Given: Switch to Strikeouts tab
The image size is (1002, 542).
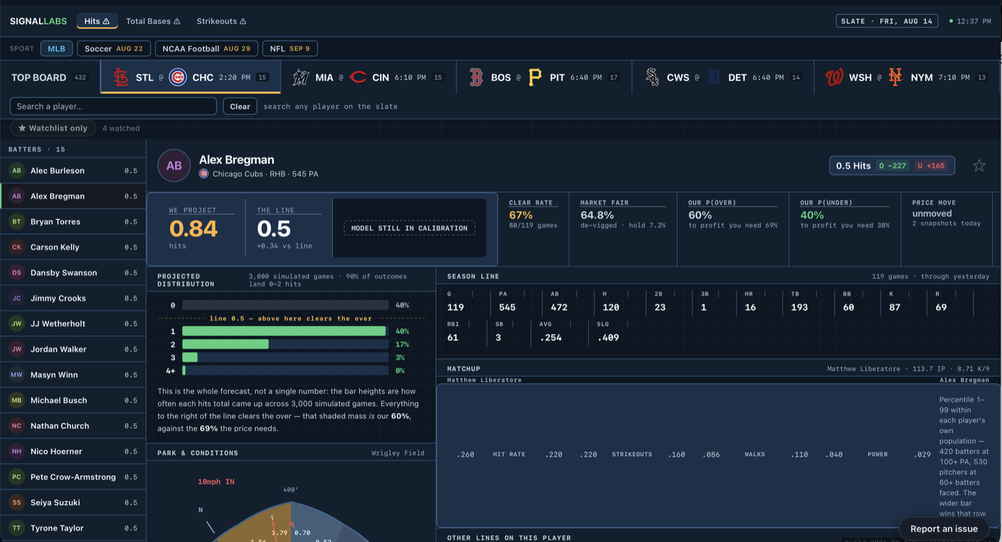Looking at the screenshot, I should point(221,21).
